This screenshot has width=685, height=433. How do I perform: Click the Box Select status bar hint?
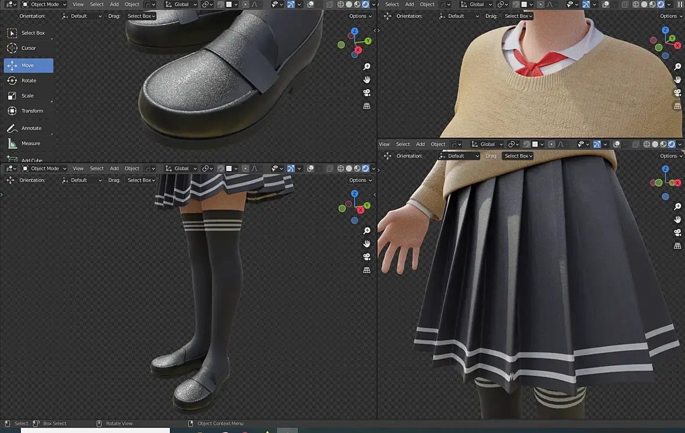point(51,423)
